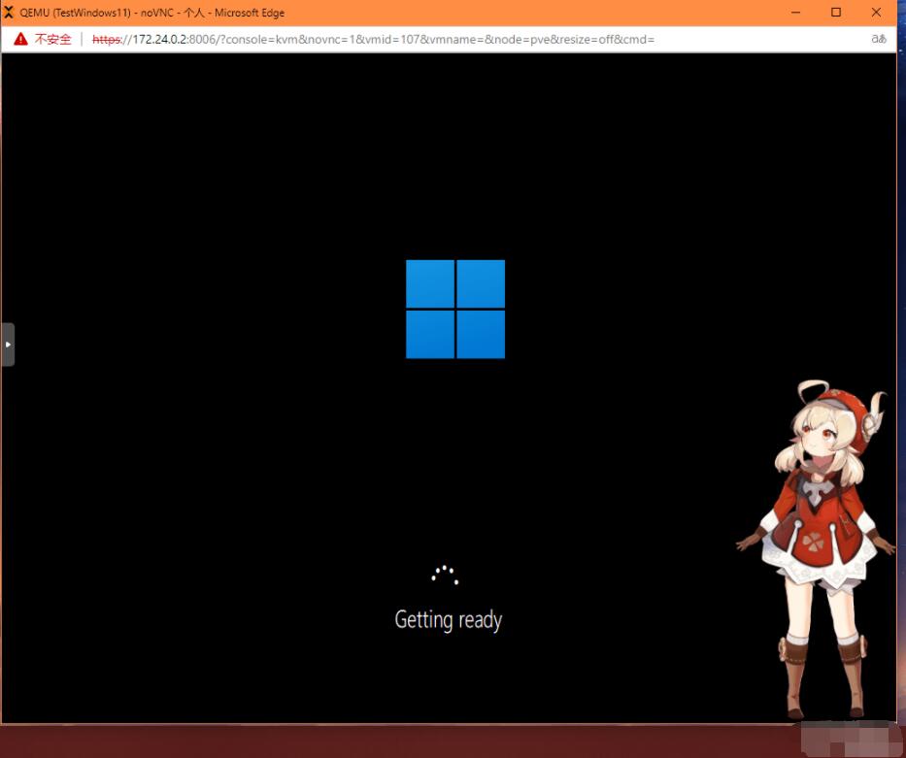Click the 不安全 security label
Image resolution: width=906 pixels, height=758 pixels.
[53, 39]
